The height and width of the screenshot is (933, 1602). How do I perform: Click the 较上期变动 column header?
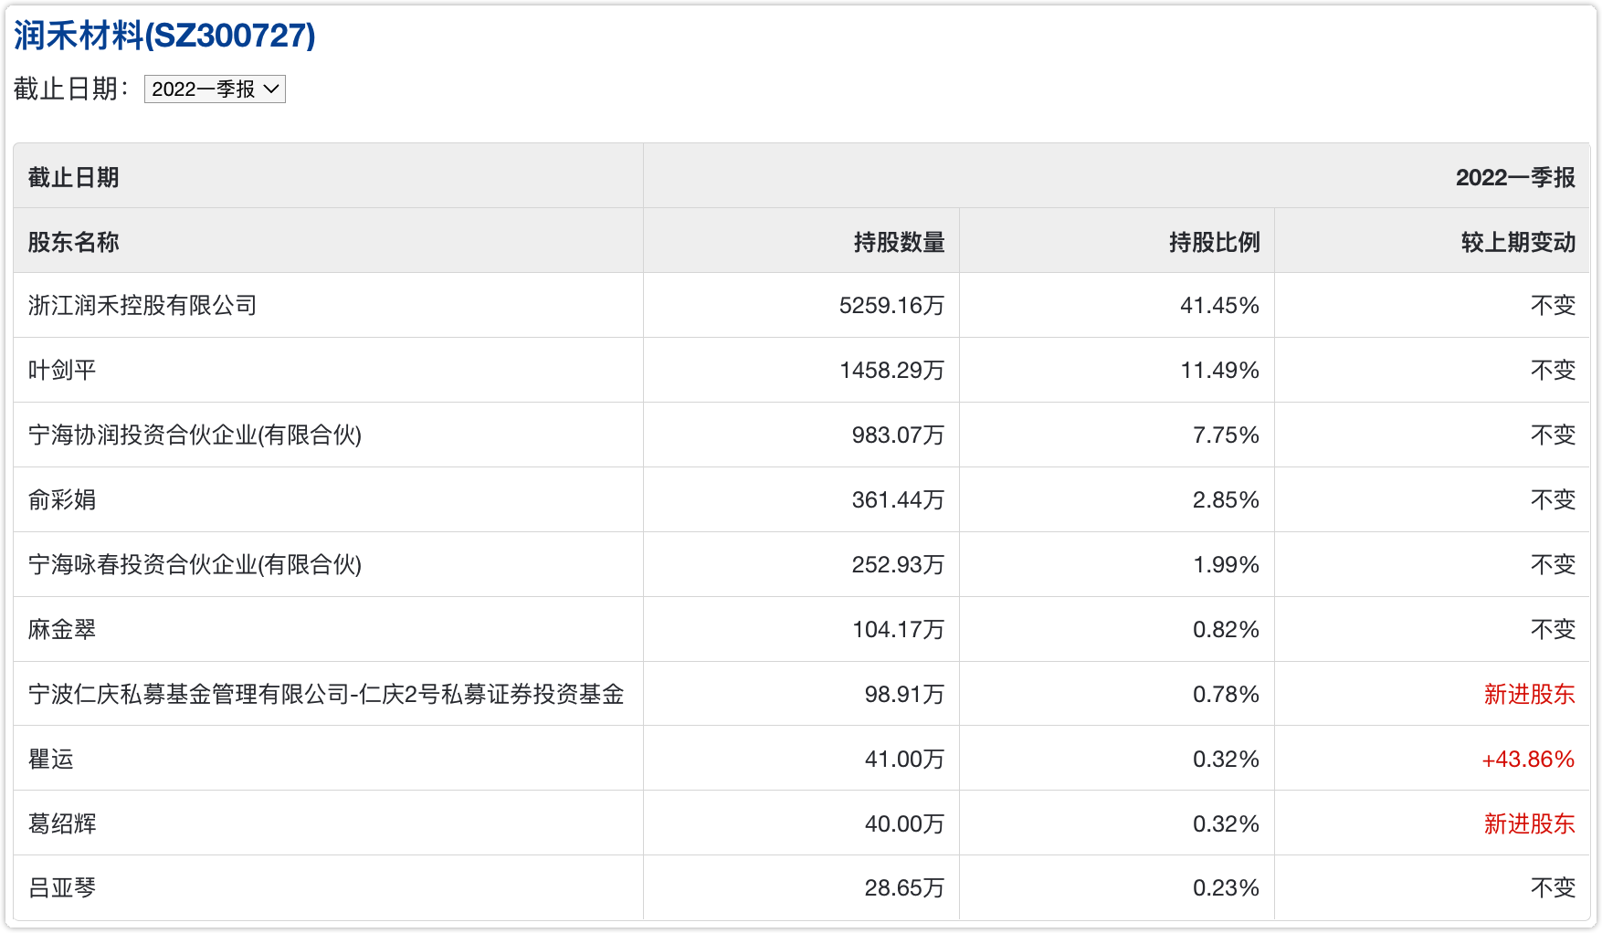click(1518, 242)
